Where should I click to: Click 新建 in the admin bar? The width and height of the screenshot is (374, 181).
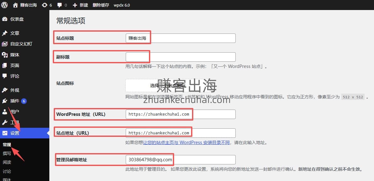pos(80,5)
